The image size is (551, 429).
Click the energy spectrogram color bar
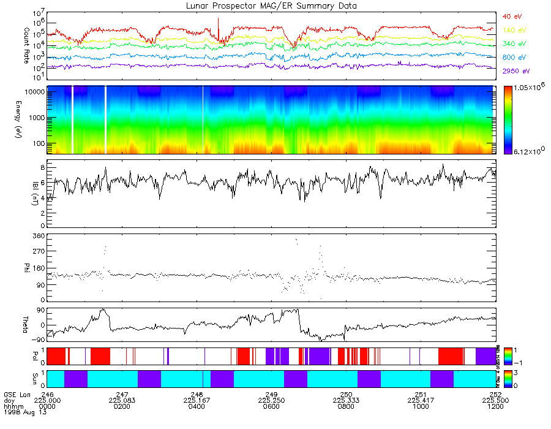508,120
